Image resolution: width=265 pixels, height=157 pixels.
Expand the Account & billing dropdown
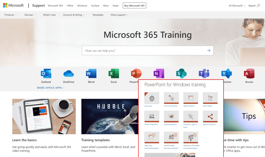(x=74, y=15)
